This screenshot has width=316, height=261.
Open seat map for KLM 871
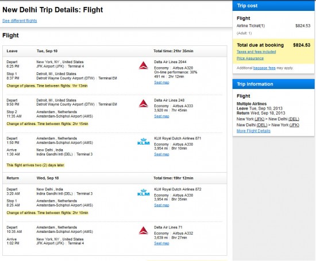pyautogui.click(x=161, y=154)
